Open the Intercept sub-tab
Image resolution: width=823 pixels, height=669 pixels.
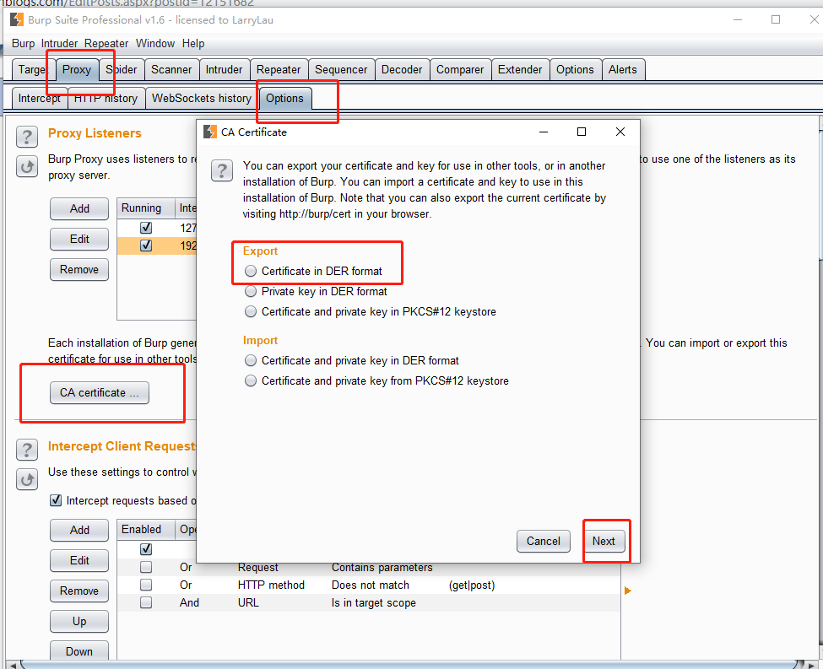[x=40, y=99]
